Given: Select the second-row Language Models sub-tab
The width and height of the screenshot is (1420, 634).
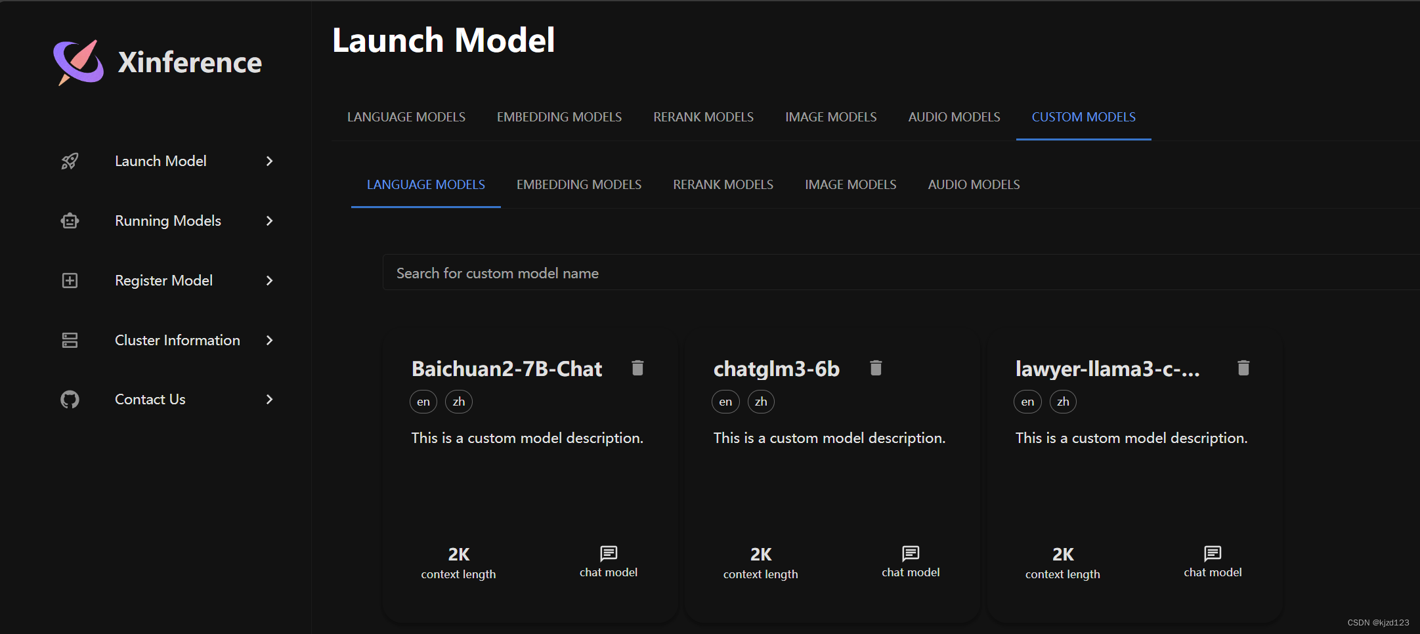Looking at the screenshot, I should click(x=426, y=184).
